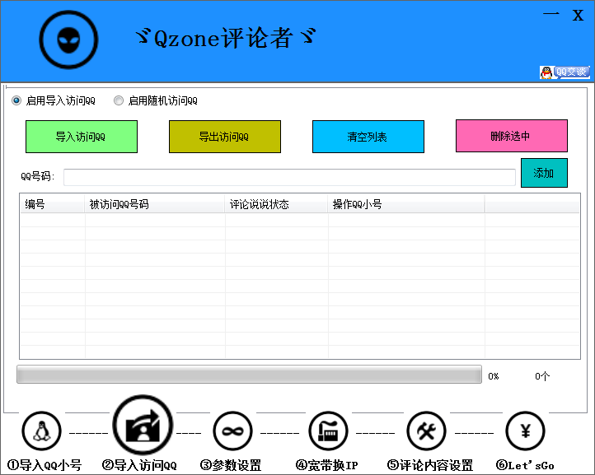Click the 被访问QQ号码 column header
Screen dimensions: 595x475
(x=155, y=204)
